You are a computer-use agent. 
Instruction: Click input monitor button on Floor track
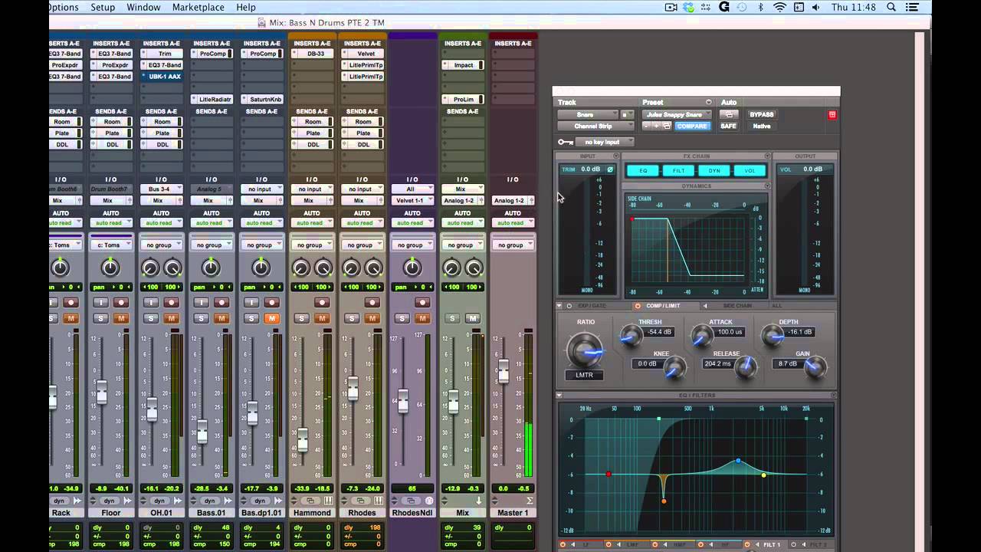pyautogui.click(x=100, y=303)
